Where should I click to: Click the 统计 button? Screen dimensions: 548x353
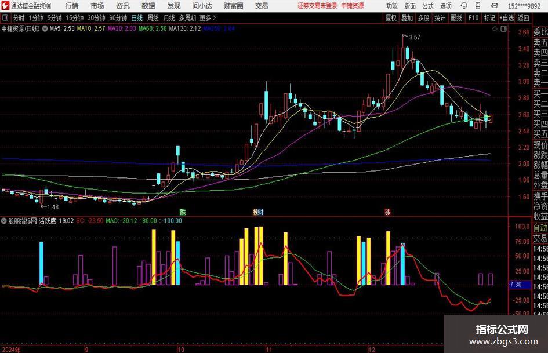[x=440, y=18]
